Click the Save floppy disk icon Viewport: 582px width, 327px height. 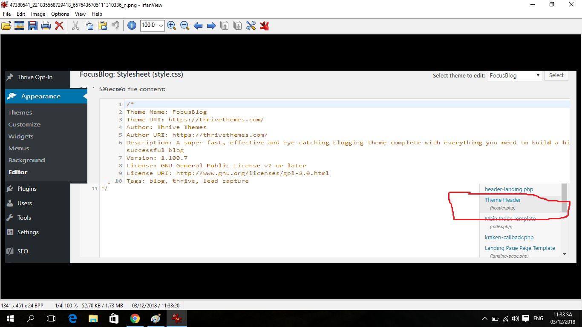33,26
